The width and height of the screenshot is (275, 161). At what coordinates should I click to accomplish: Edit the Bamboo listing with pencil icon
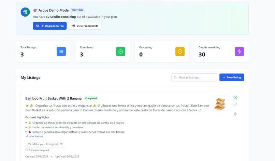tap(235, 105)
